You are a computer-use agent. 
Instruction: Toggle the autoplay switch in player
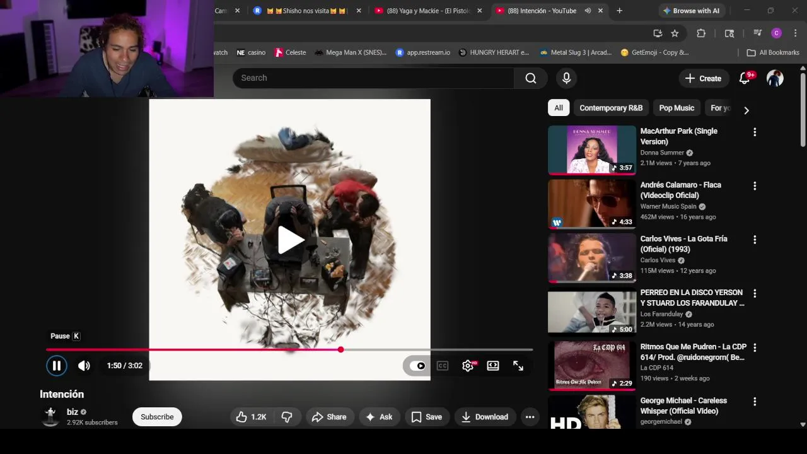(x=417, y=366)
